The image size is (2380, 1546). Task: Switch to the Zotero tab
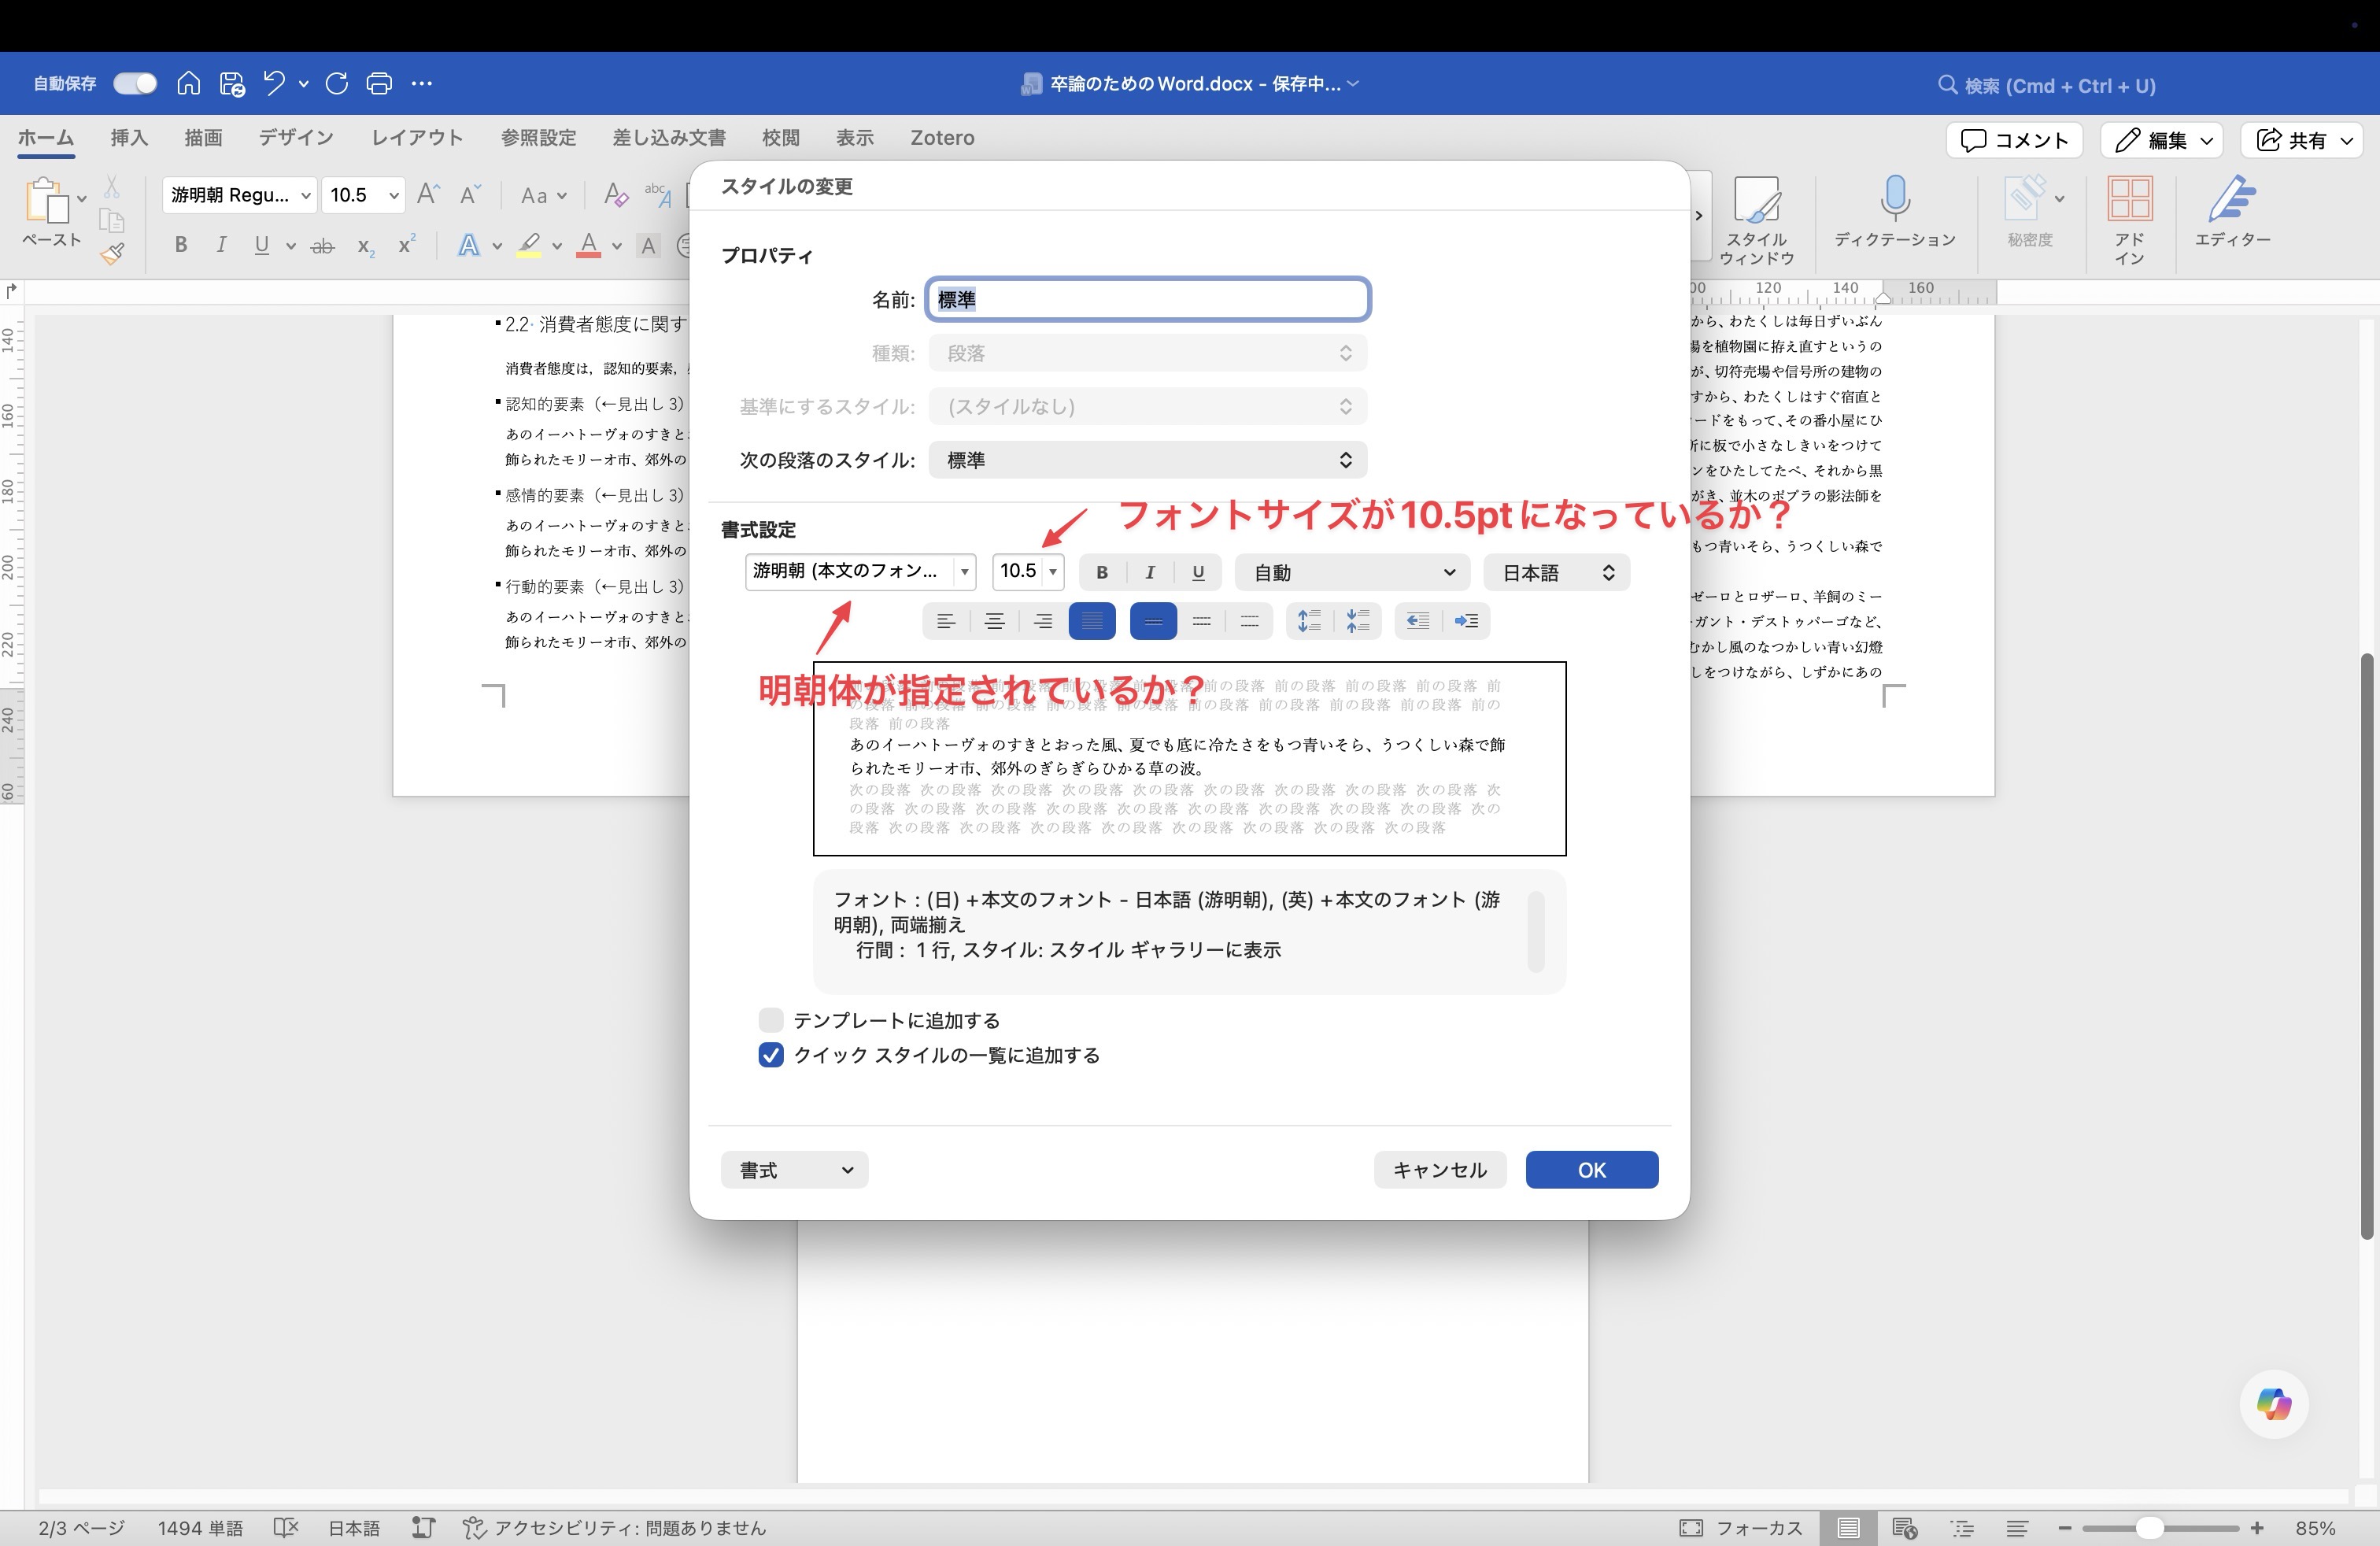941,138
